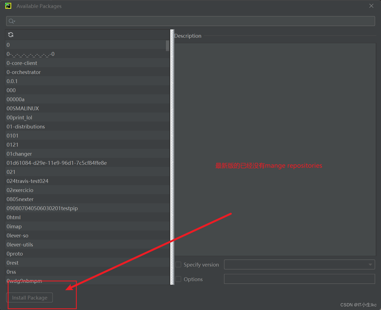Enable the Specify version checkbox
The width and height of the screenshot is (381, 310).
click(x=178, y=264)
